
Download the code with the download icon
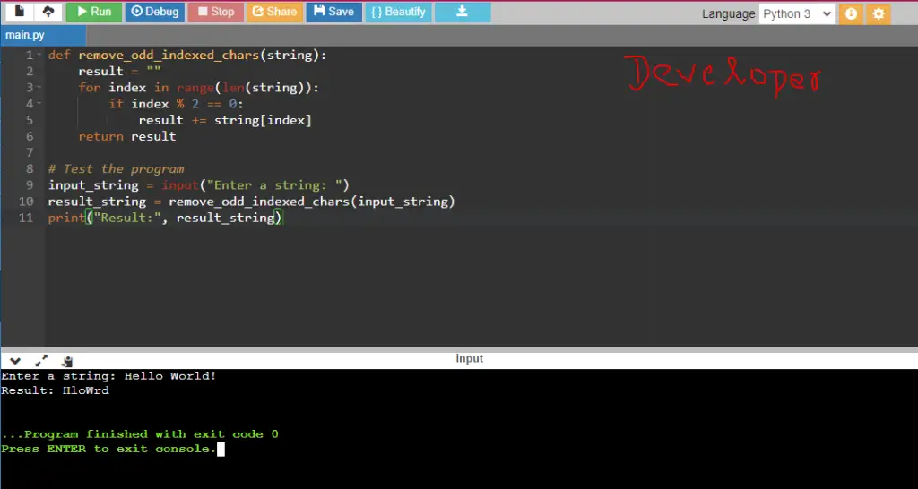(x=463, y=12)
